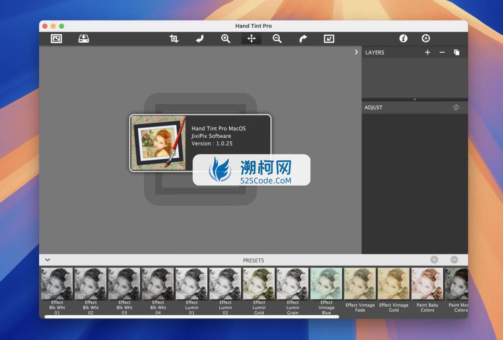
Task: Collapse the Presets panel chevron
Action: (x=48, y=260)
